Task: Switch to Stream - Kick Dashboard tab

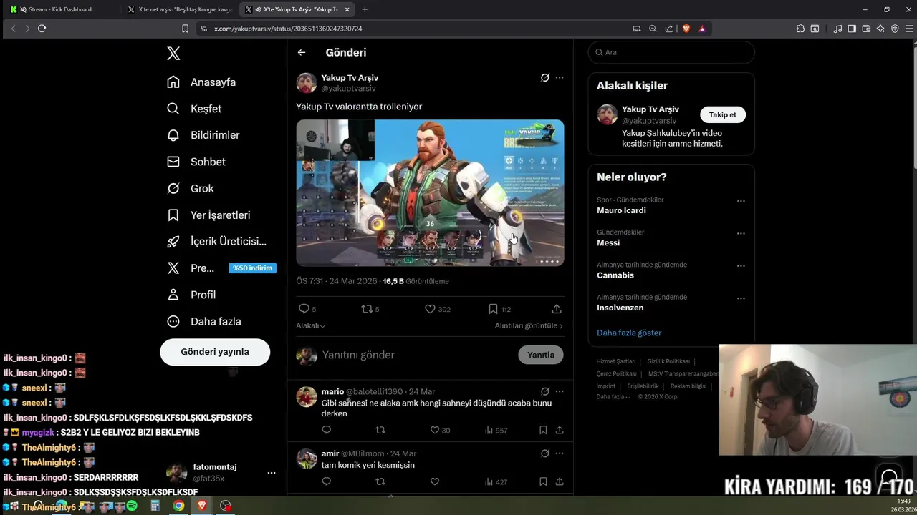Action: point(61,9)
